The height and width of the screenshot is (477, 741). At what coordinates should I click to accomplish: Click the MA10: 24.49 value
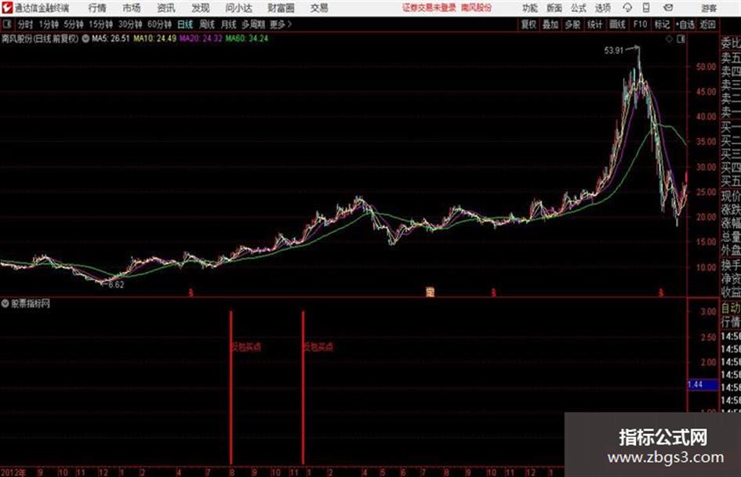(x=155, y=38)
